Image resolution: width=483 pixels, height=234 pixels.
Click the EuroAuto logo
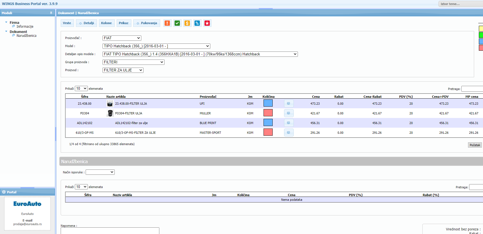click(27, 204)
